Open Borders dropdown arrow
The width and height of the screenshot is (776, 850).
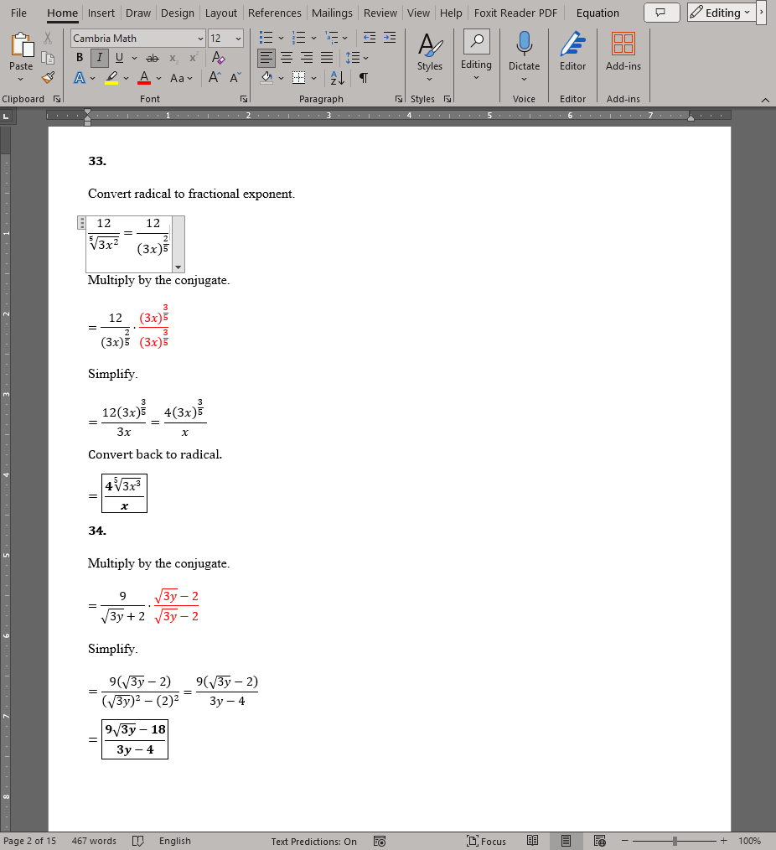pos(314,78)
